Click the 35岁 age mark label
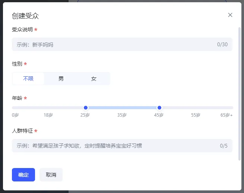 click(x=122, y=115)
